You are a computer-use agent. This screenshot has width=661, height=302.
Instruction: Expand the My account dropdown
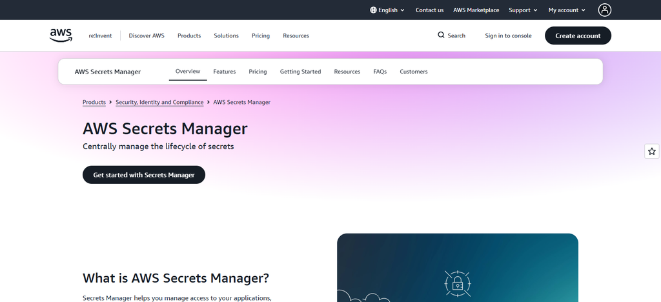[567, 10]
